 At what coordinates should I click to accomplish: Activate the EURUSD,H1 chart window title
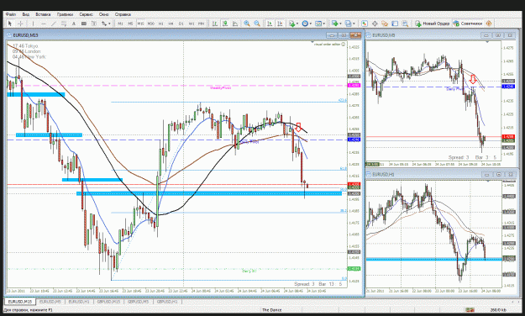[383, 174]
